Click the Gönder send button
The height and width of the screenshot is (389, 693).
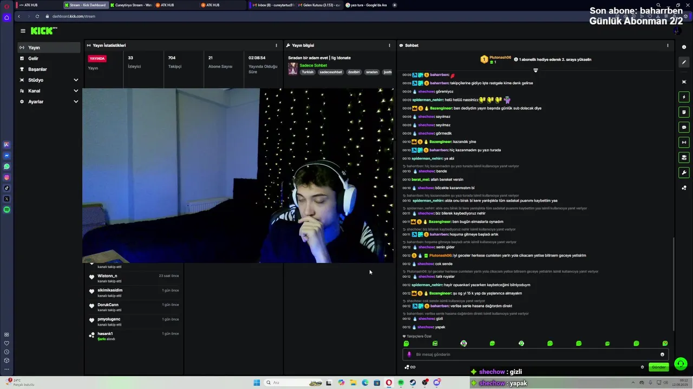coord(658,367)
